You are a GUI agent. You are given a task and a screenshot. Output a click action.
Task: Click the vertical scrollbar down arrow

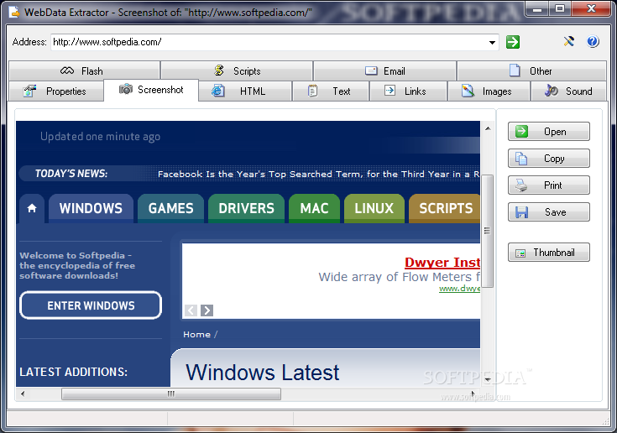point(488,379)
